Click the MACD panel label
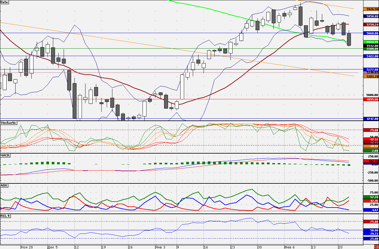 [x=4, y=155]
